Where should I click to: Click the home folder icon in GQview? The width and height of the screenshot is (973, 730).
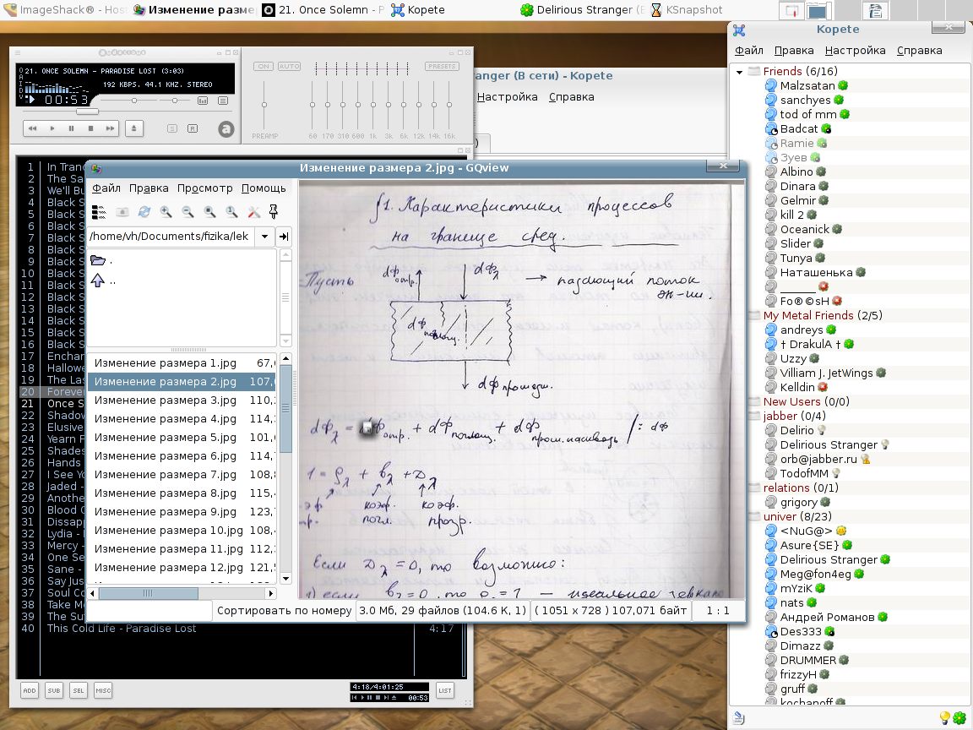(122, 212)
